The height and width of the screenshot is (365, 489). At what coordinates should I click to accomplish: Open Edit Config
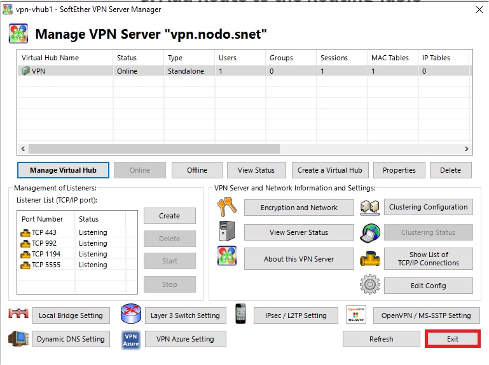pyautogui.click(x=429, y=286)
